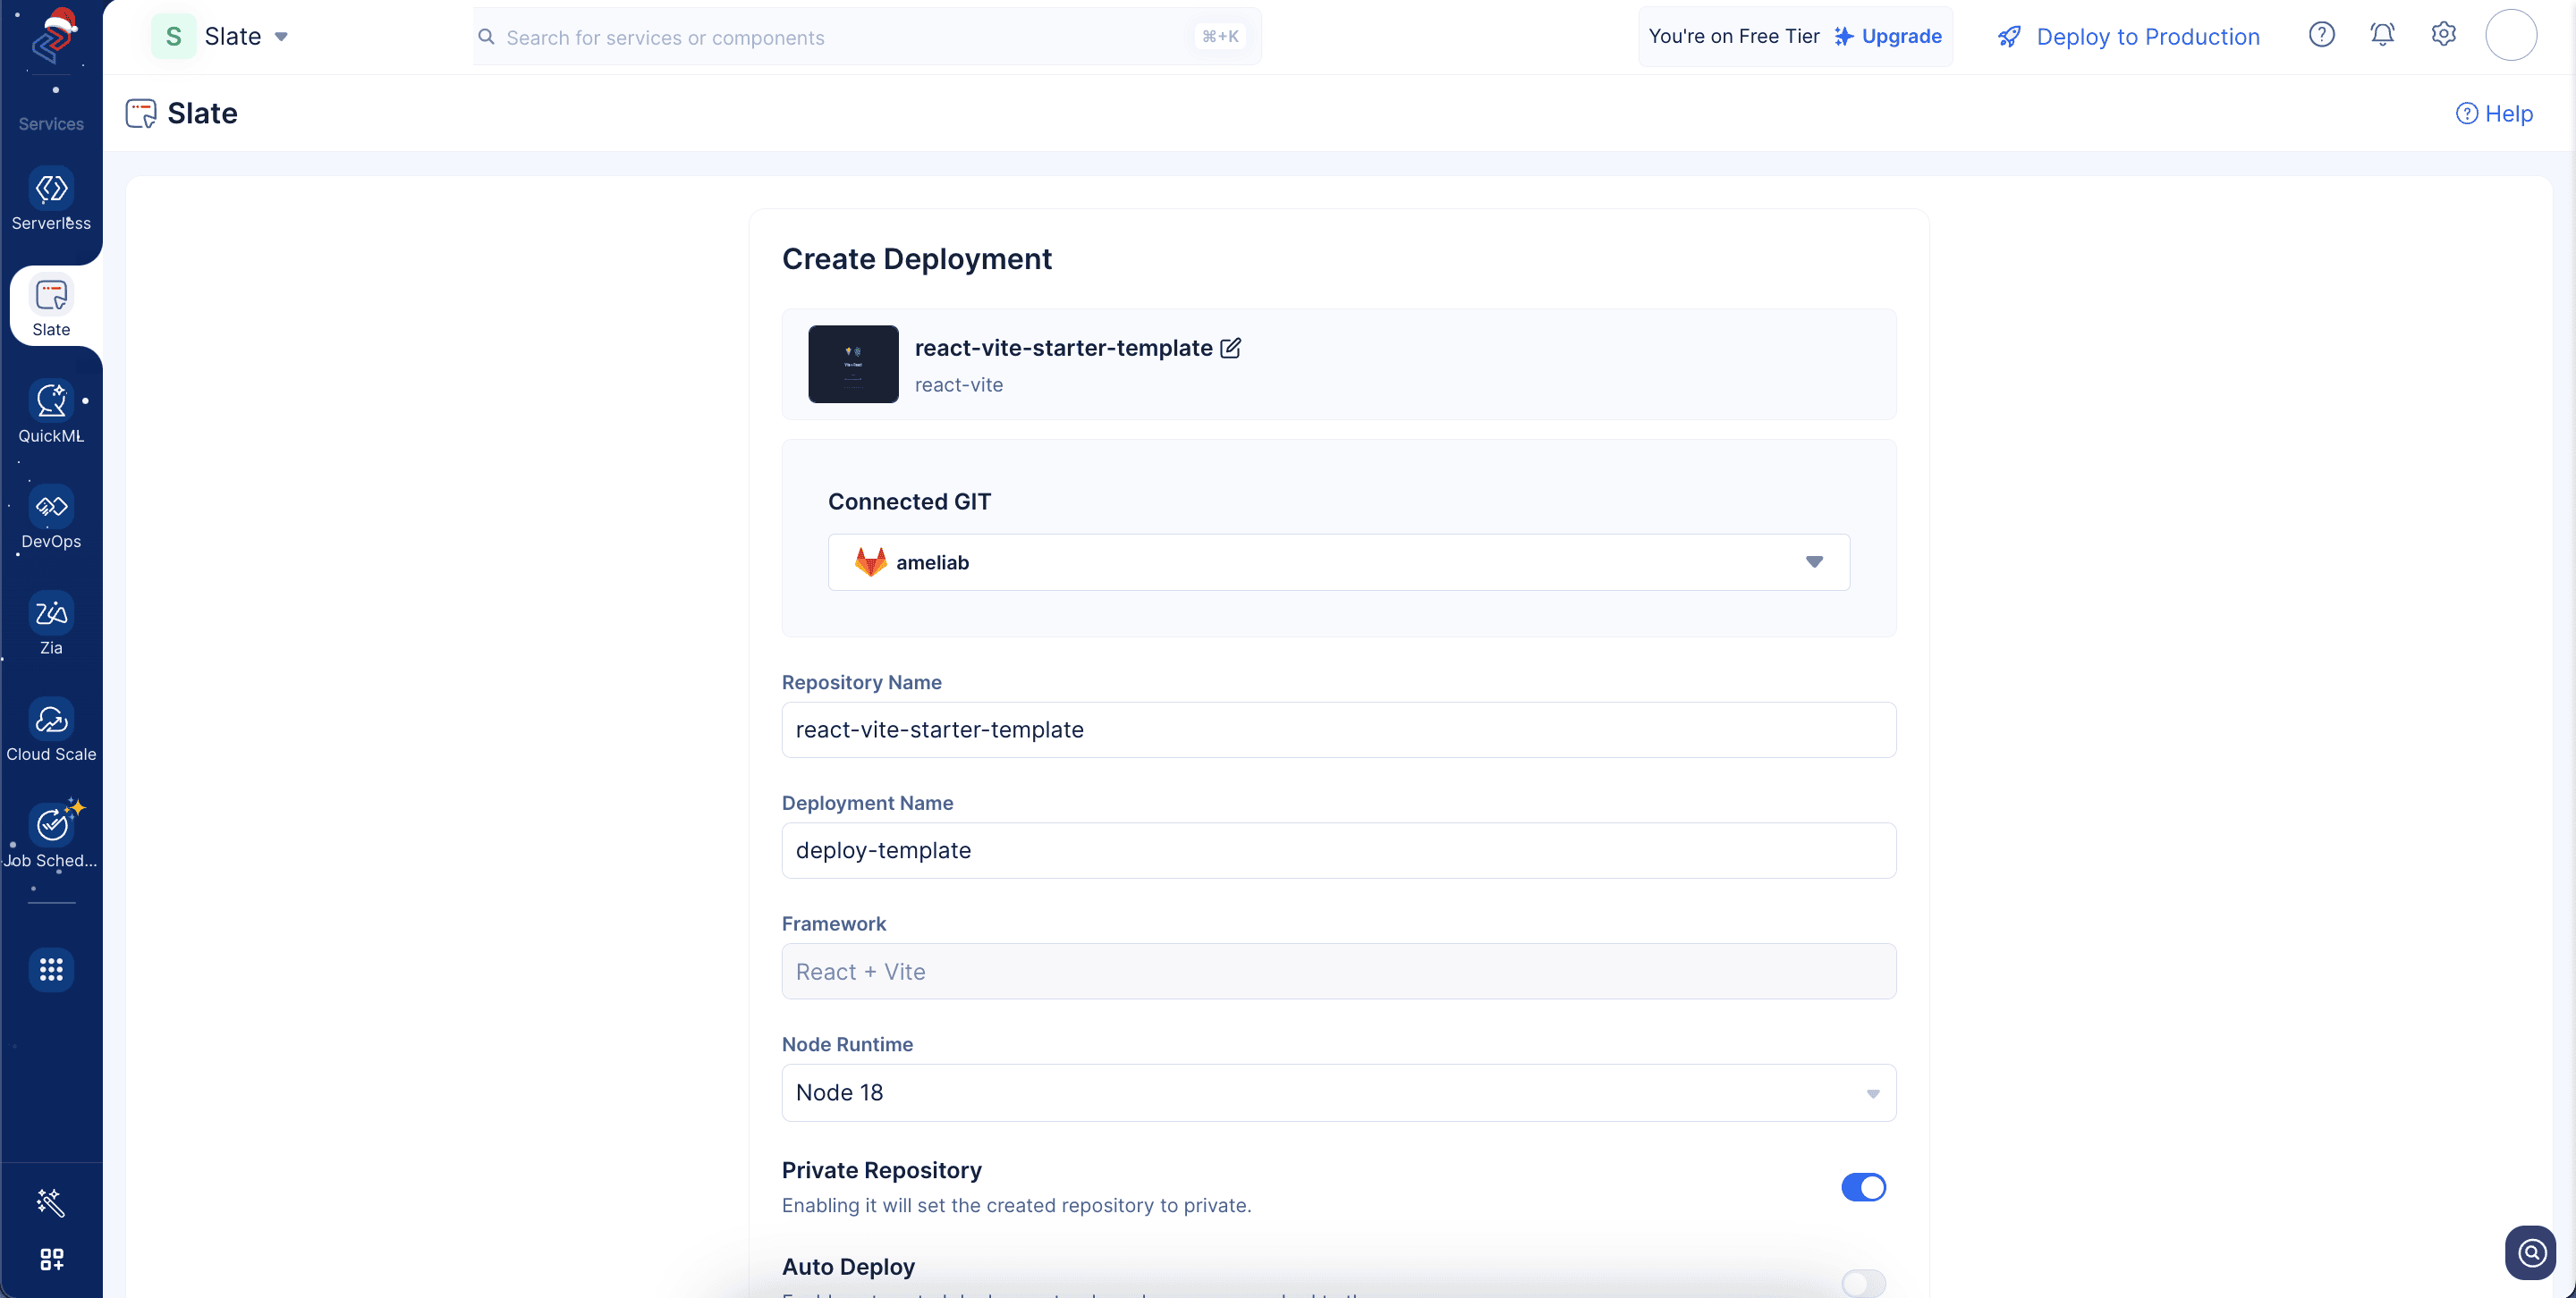
Task: Select the Slate tab in the sidebar
Action: pos(51,307)
